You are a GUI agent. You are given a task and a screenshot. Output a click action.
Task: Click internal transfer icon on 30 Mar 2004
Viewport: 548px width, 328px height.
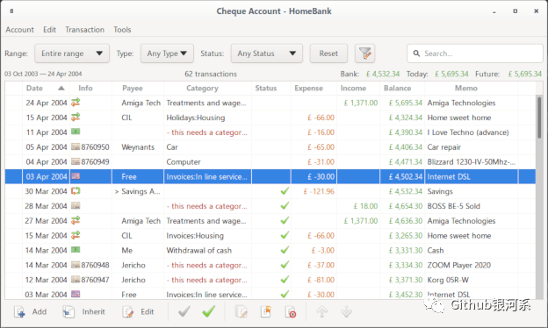click(x=76, y=191)
